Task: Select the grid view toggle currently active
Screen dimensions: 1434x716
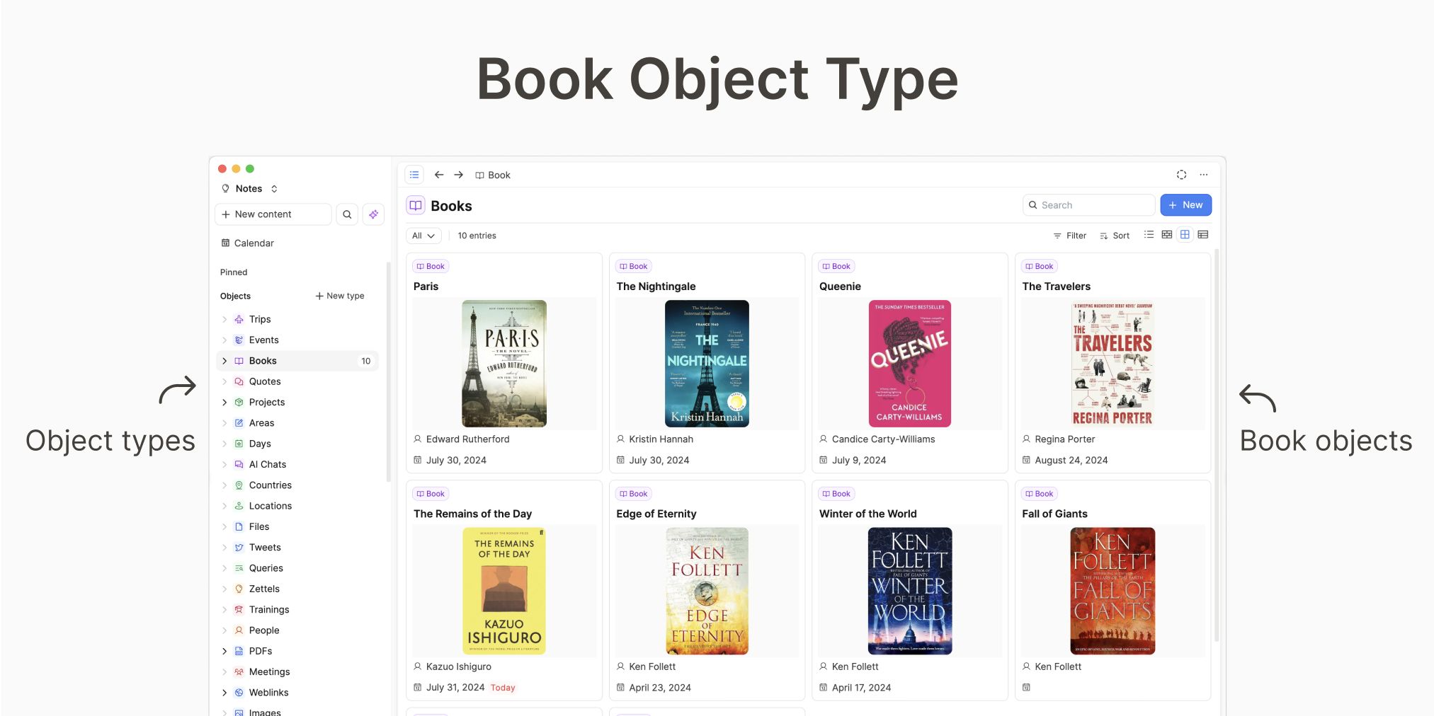Action: click(1185, 234)
